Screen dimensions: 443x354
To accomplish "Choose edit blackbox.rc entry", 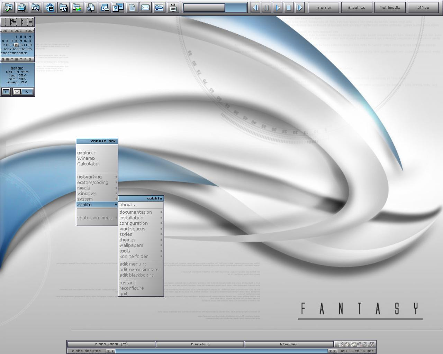I will [x=141, y=275].
